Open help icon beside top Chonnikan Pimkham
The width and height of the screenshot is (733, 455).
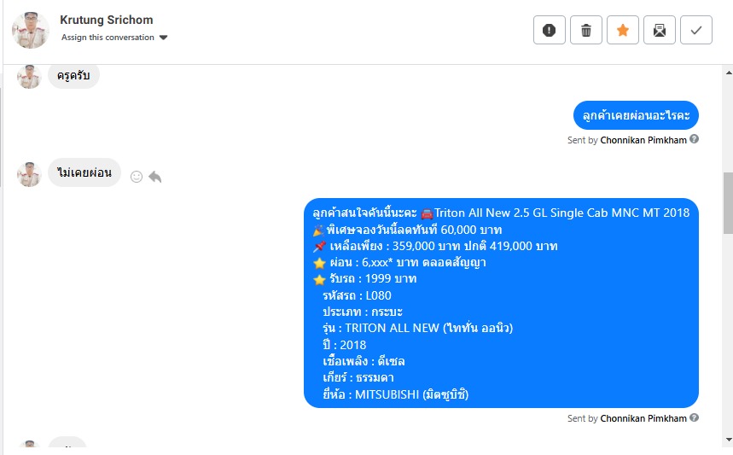click(695, 139)
